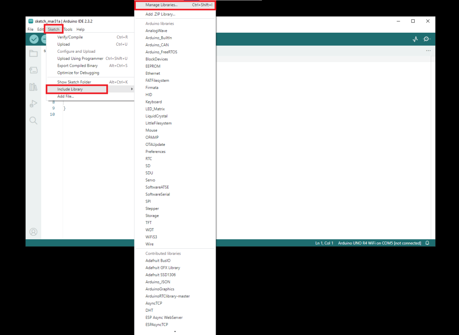
Task: Open the Debug sidebar icon
Action: 34,103
